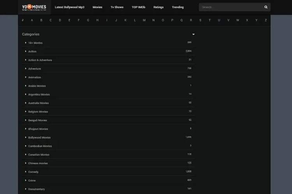Filter titles by letter N

(x=153, y=20)
